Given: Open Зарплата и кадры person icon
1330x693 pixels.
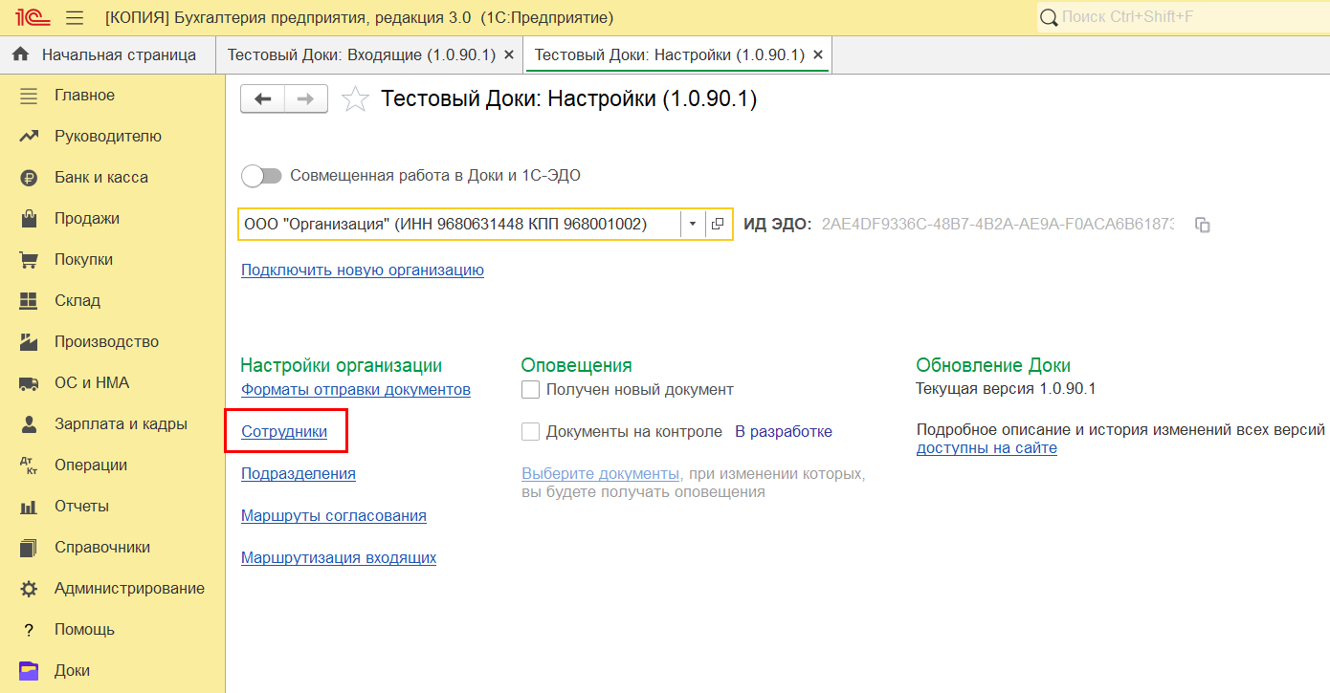Looking at the screenshot, I should click(29, 424).
